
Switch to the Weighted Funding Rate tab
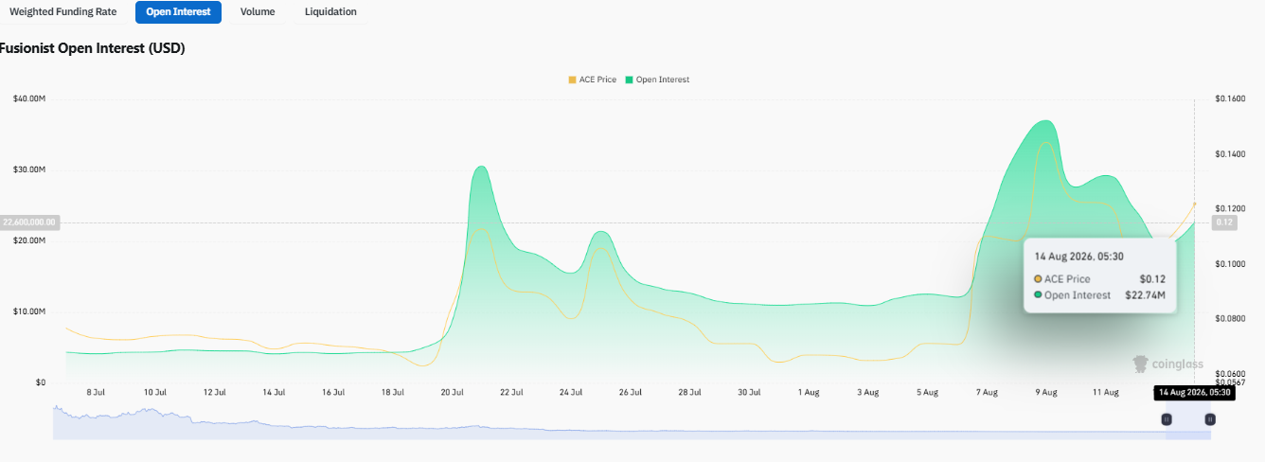tap(62, 12)
